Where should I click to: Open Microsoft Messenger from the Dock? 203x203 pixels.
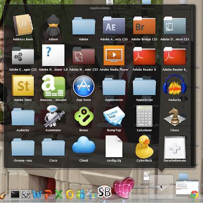[x=81, y=194]
